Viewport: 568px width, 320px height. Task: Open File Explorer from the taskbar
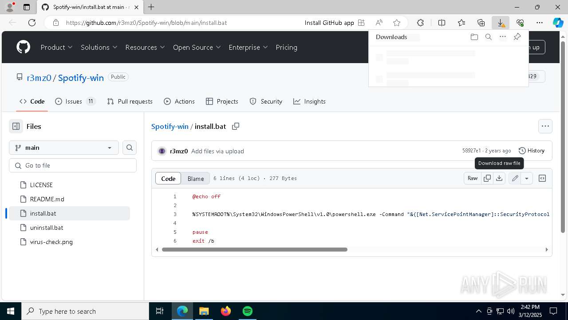204,311
